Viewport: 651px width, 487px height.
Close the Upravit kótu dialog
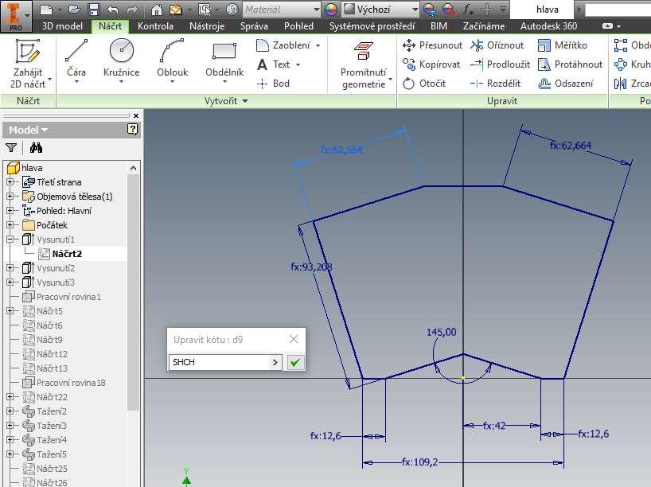point(294,339)
